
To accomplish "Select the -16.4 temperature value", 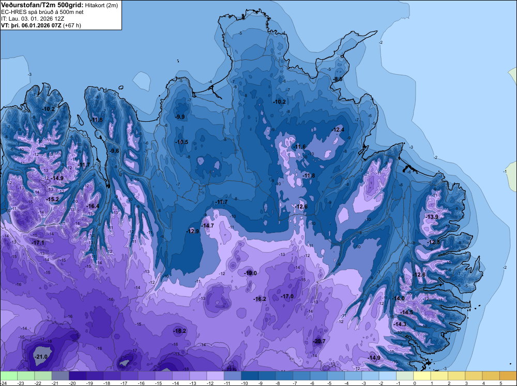I will (93, 206).
